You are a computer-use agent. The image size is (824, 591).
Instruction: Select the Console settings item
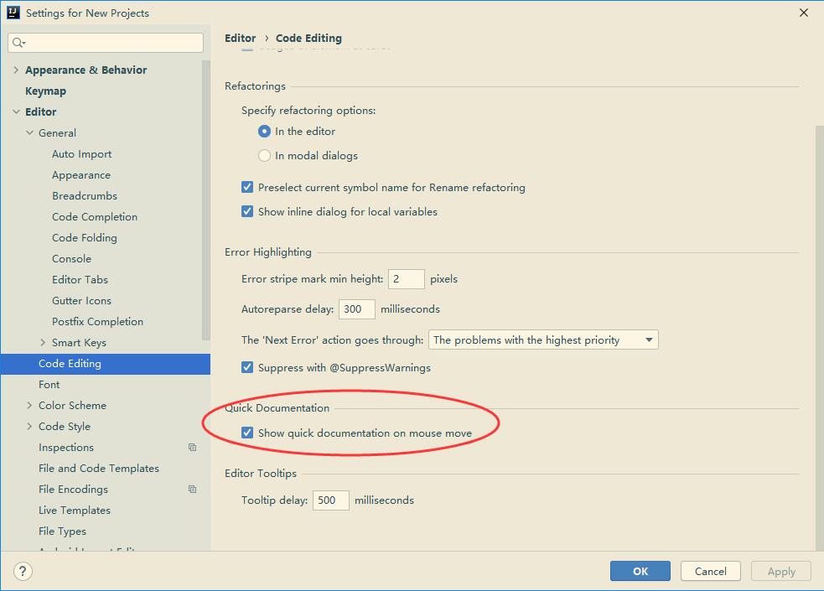point(71,259)
